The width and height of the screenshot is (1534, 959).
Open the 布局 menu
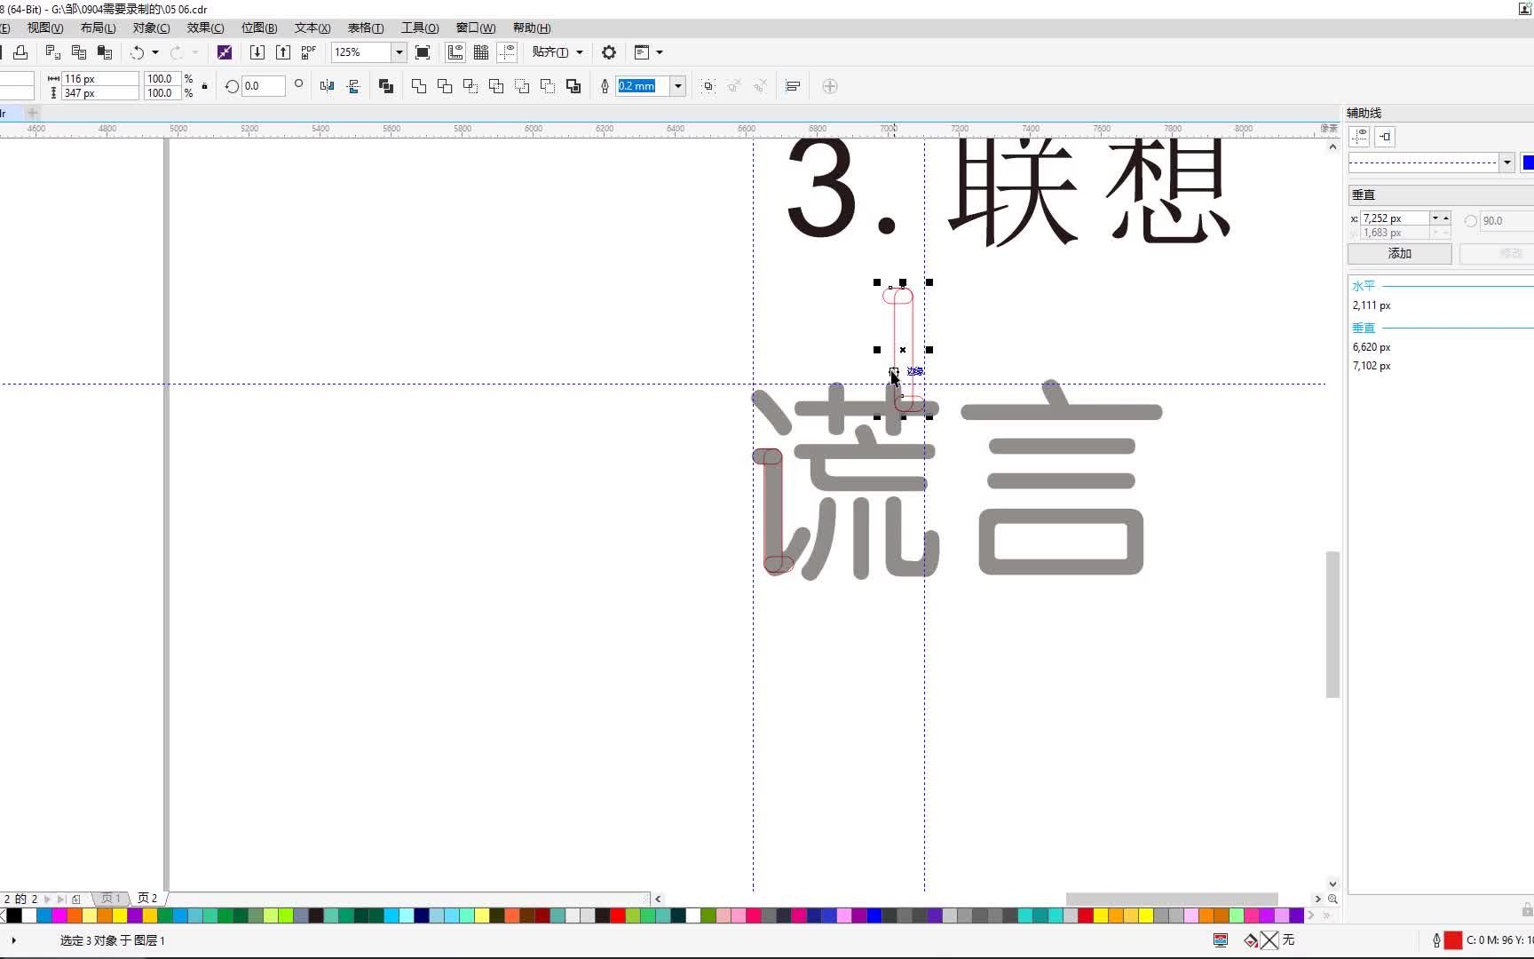click(98, 28)
